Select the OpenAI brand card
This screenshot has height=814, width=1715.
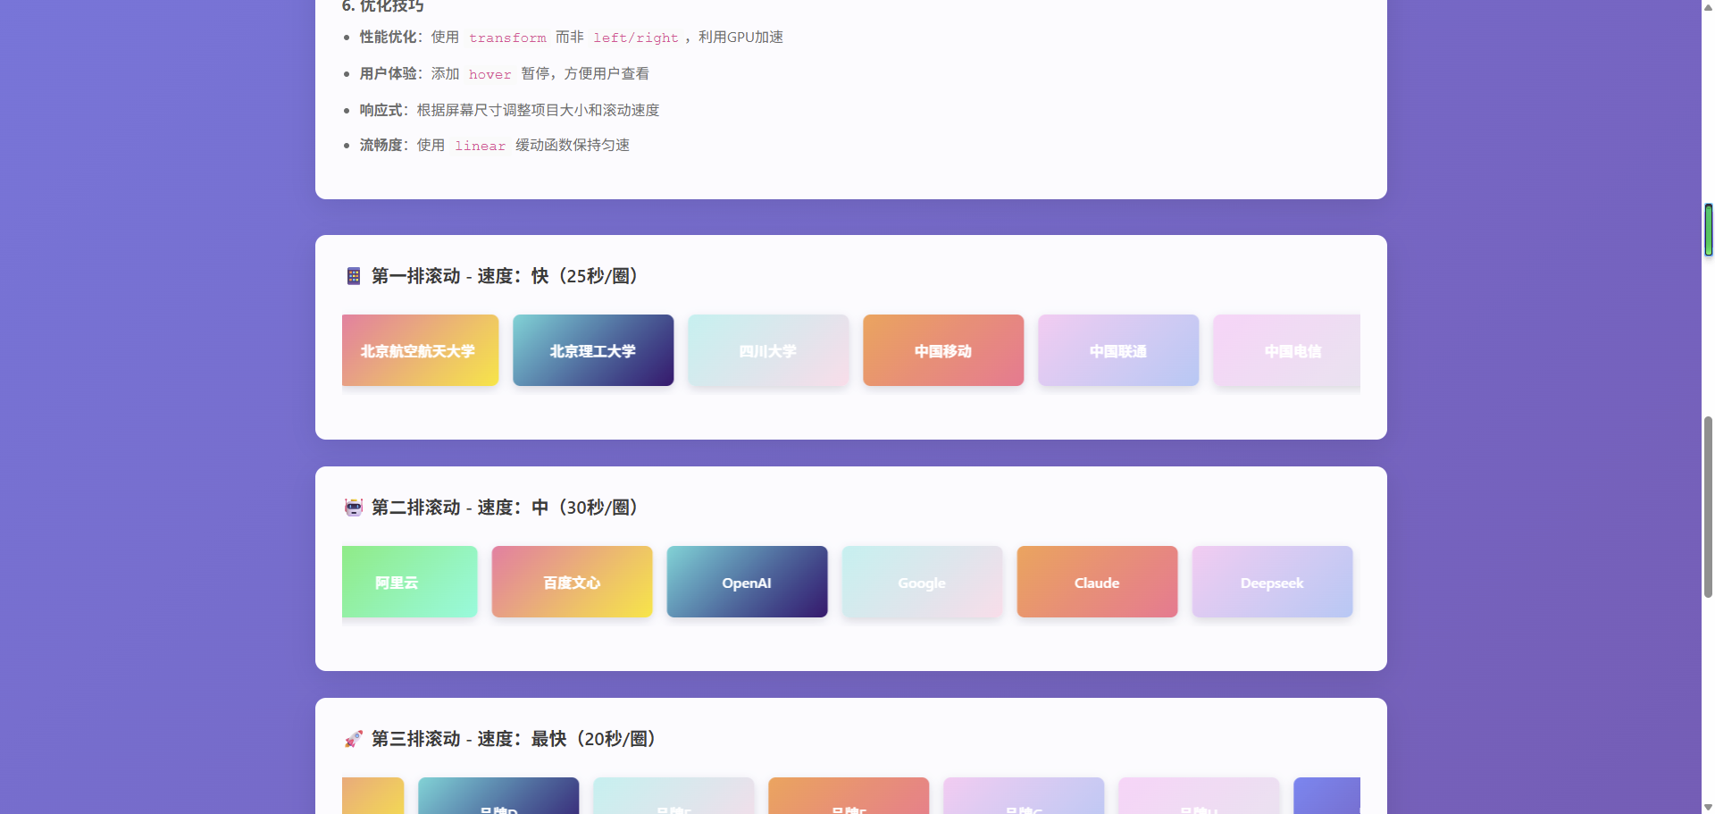click(x=747, y=582)
